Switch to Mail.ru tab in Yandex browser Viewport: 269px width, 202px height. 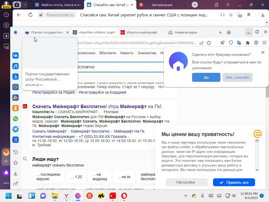pyautogui.click(x=58, y=5)
